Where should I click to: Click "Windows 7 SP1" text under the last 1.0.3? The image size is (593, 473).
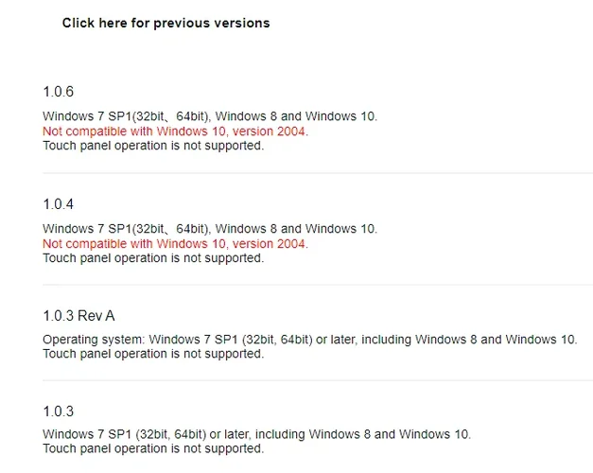tap(86, 434)
